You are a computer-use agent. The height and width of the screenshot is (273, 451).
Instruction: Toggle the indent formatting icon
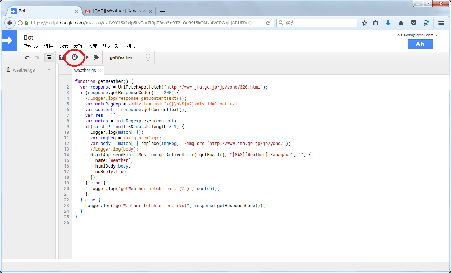49,57
